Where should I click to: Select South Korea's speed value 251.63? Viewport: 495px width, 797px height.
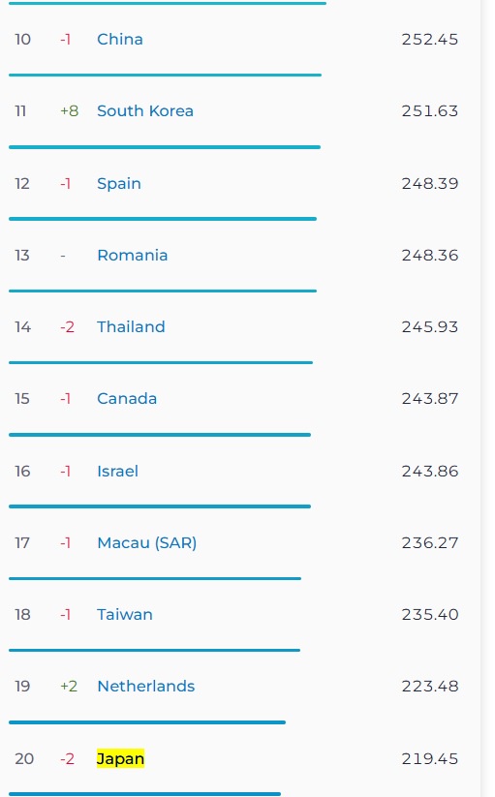(430, 110)
